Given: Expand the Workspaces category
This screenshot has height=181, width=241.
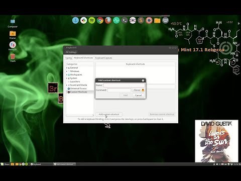Looking at the screenshot, I should pos(67,75).
